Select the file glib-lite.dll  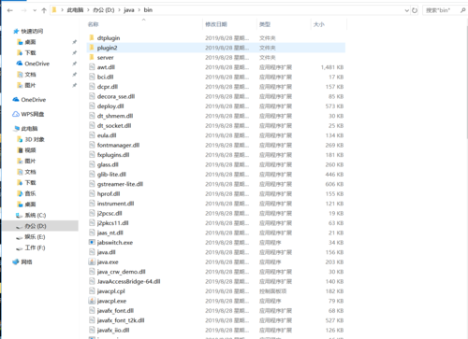(x=111, y=175)
